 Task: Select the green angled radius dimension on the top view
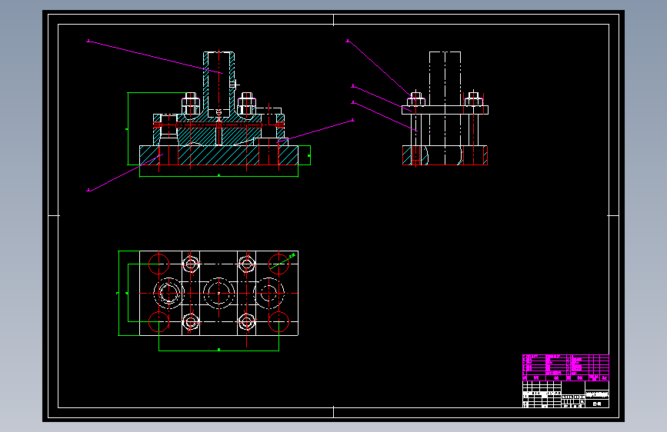[x=283, y=261]
